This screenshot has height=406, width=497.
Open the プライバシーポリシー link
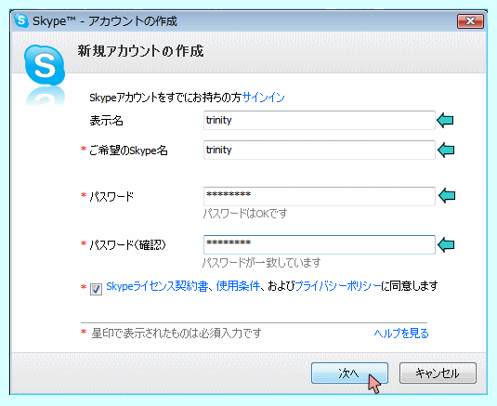click(x=337, y=286)
